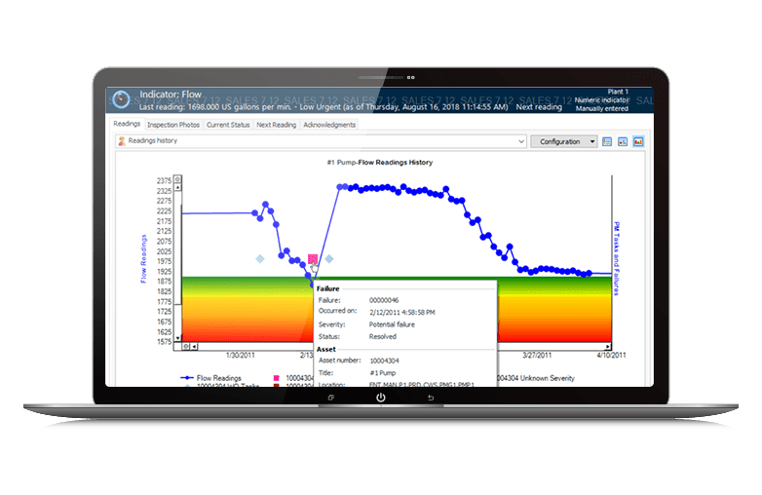Select the Readings tab
This screenshot has height=495, width=762.
[127, 125]
